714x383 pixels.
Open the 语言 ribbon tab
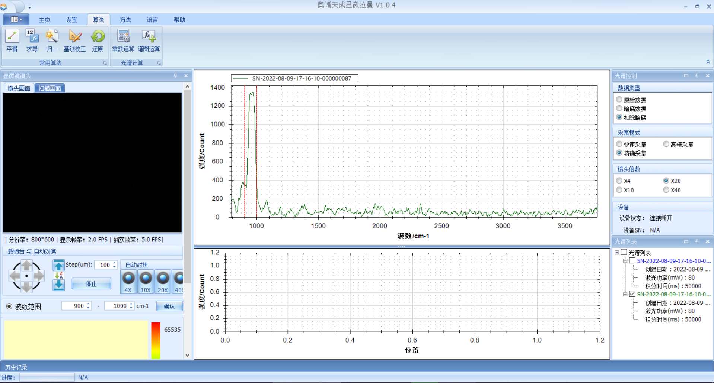[x=152, y=20]
